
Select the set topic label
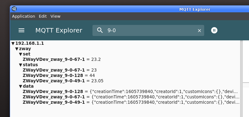pyautogui.click(x=27, y=54)
